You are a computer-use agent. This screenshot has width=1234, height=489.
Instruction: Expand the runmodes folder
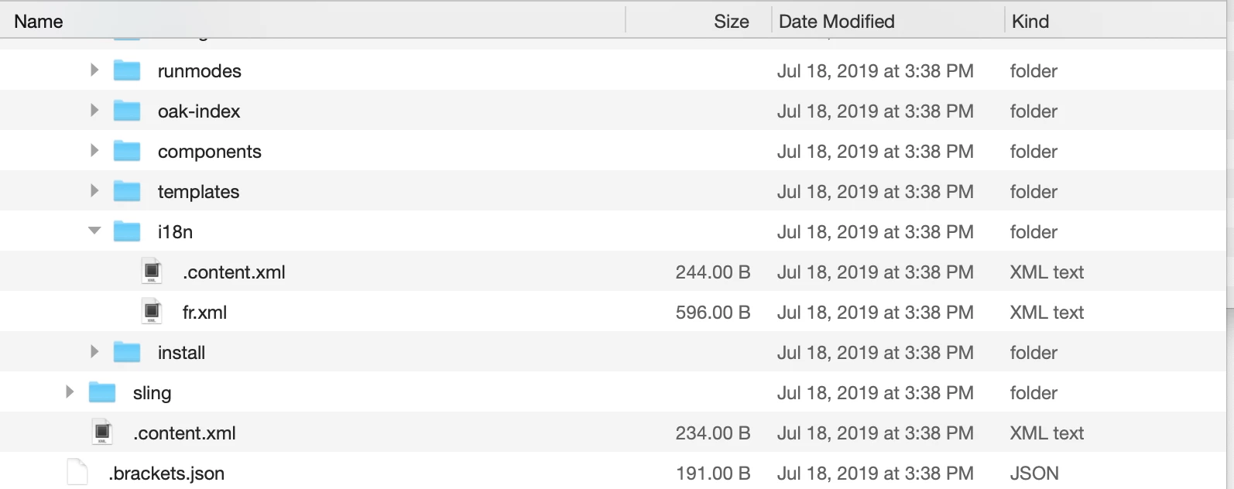94,70
